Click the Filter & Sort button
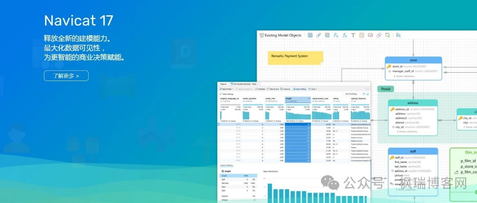Image resolution: width=477 pixels, height=203 pixels. pos(273,89)
